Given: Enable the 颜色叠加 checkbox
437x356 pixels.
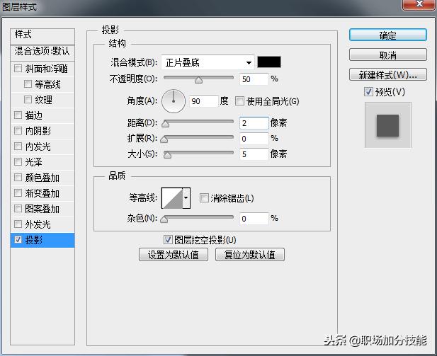Looking at the screenshot, I should [x=18, y=178].
